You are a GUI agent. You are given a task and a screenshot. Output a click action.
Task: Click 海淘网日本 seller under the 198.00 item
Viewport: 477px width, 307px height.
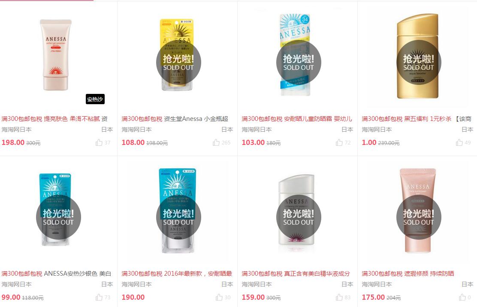click(x=16, y=129)
